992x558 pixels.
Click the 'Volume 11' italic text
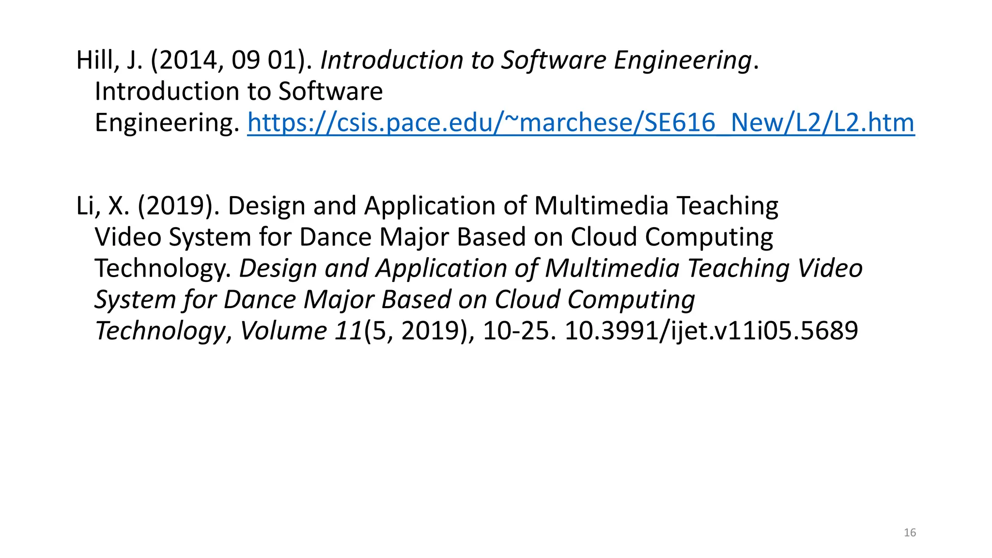coord(301,331)
